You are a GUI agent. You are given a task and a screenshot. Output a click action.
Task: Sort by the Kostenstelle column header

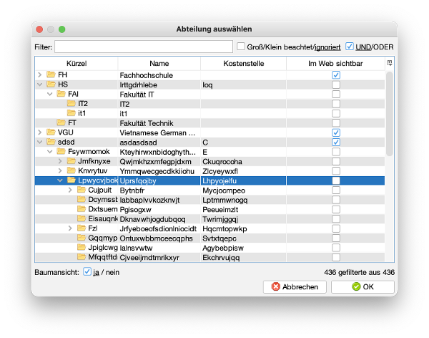(243, 64)
